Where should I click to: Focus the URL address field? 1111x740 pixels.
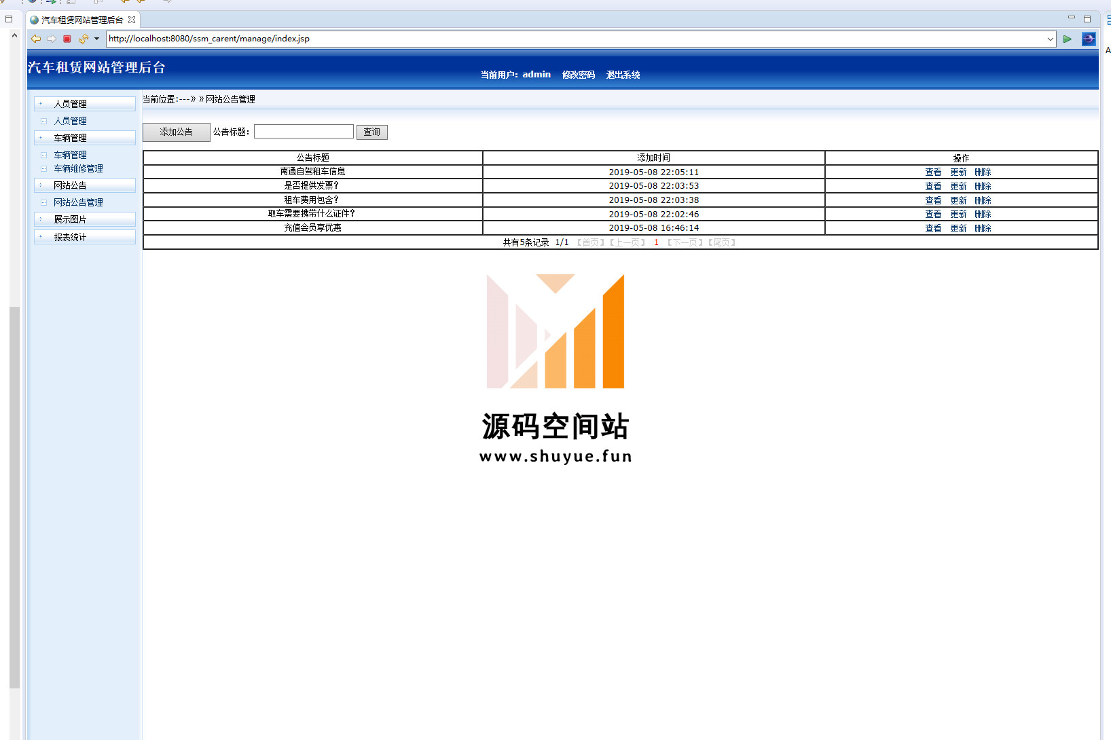coord(576,39)
